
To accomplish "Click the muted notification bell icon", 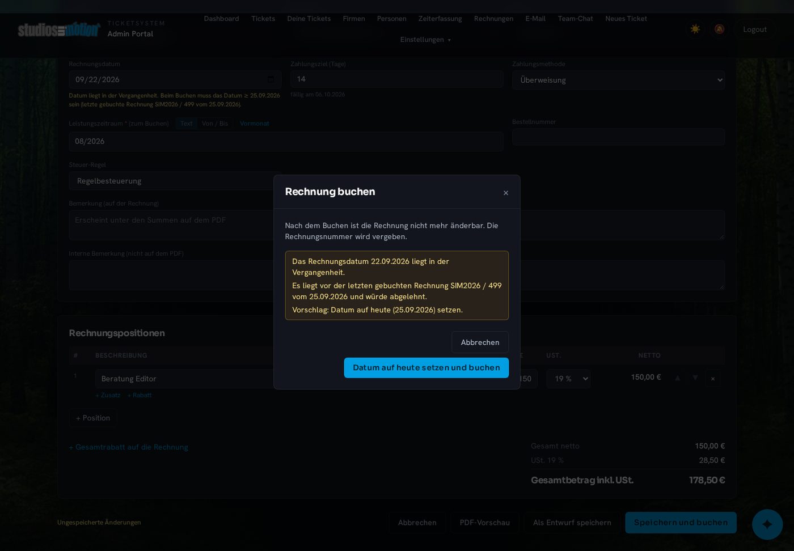I will point(719,29).
